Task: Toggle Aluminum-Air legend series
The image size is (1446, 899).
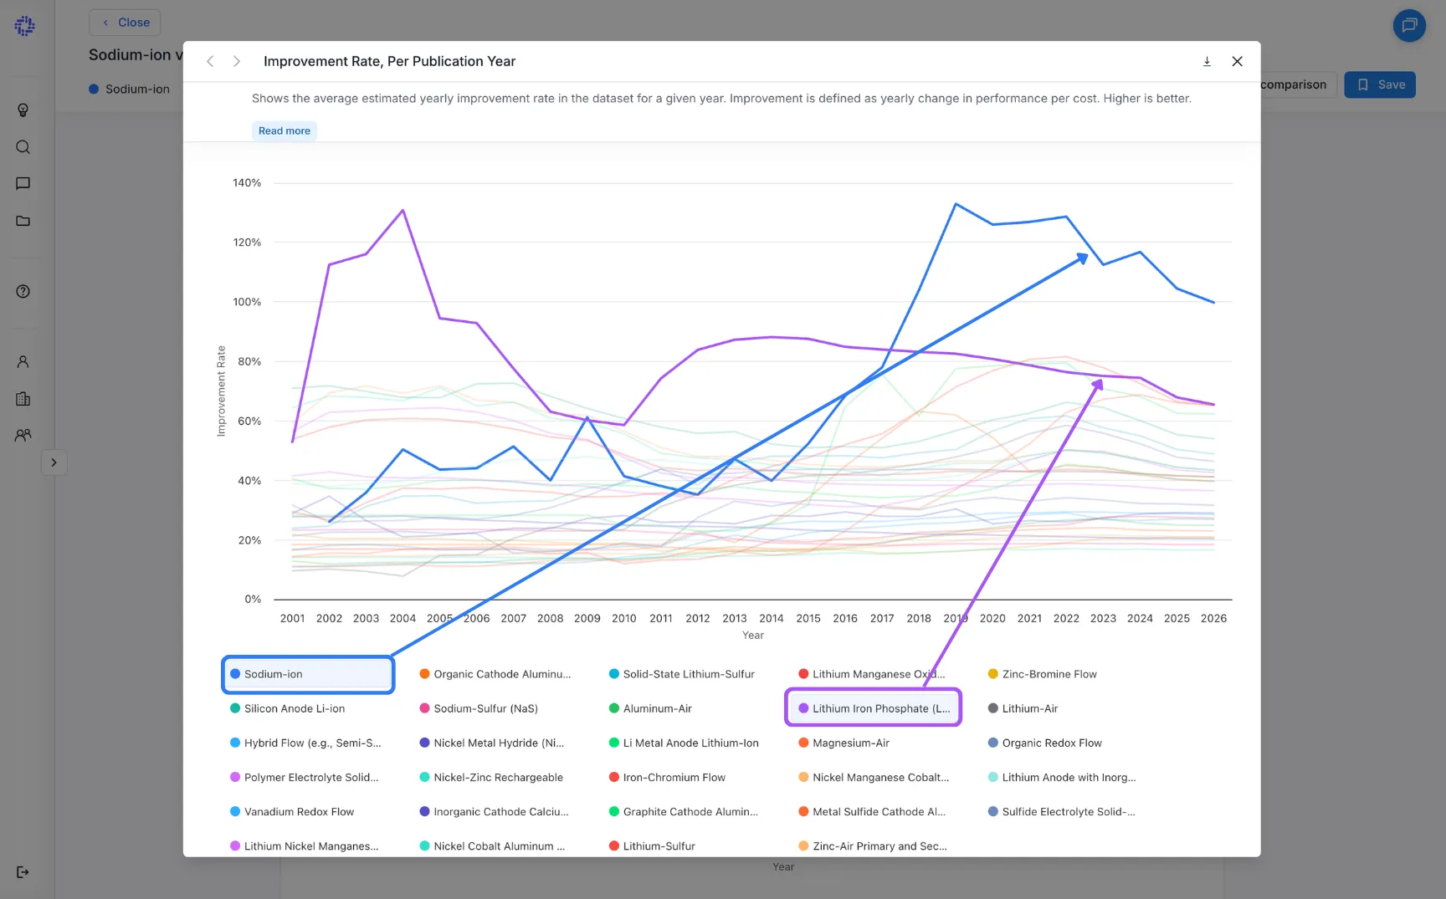Action: click(x=650, y=708)
